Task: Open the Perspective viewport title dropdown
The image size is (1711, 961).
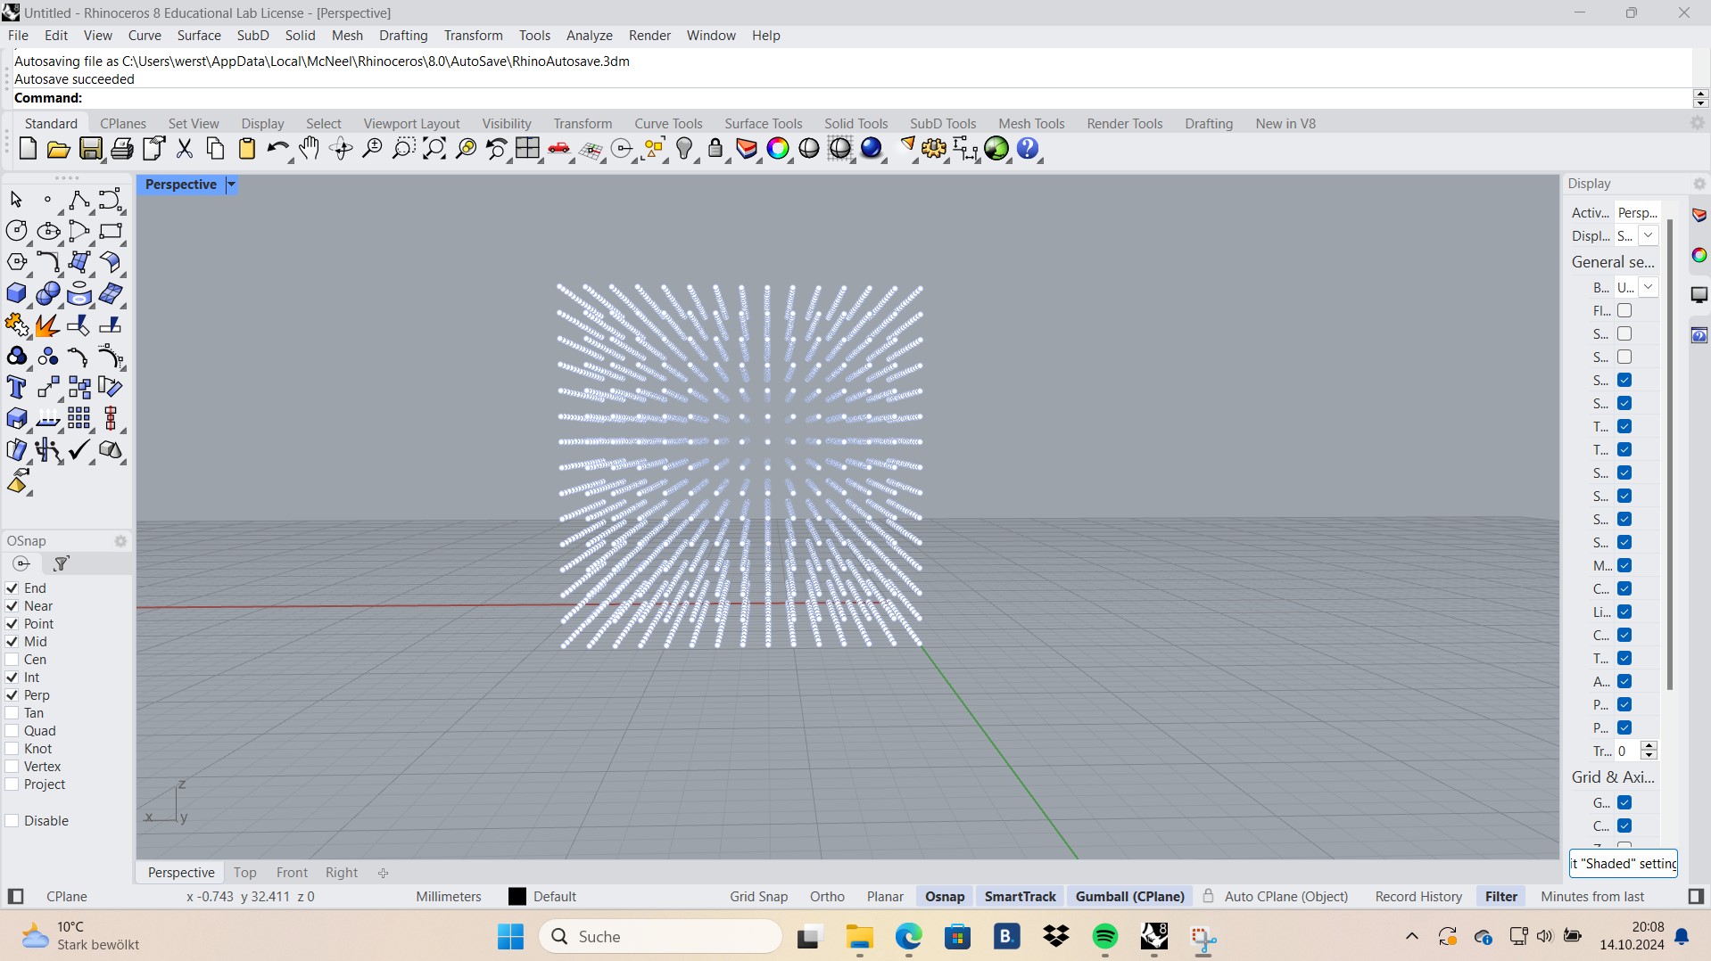Action: [230, 185]
